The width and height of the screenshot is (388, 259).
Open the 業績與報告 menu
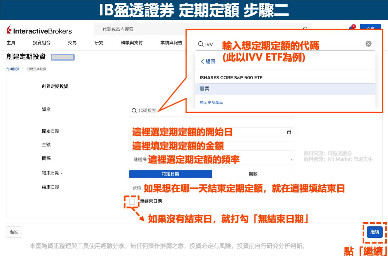pyautogui.click(x=171, y=43)
